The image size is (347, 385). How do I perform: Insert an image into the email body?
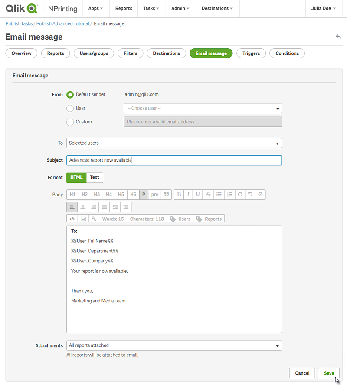[x=83, y=219]
